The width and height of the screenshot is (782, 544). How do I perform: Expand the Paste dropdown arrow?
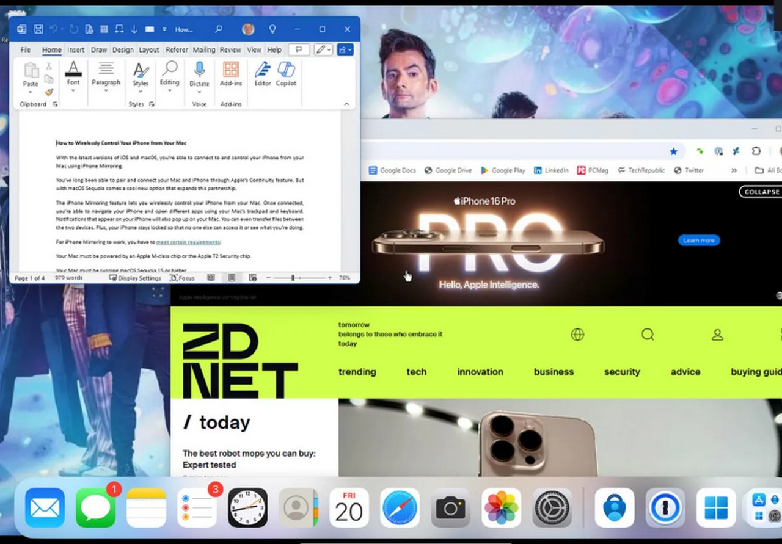coord(31,92)
